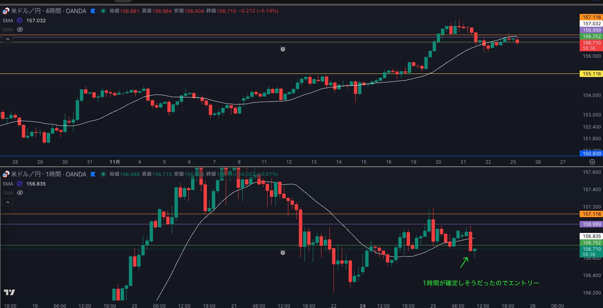Click the green arrow drawing on 1-hour chart
The width and height of the screenshot is (603, 308).
tap(464, 262)
